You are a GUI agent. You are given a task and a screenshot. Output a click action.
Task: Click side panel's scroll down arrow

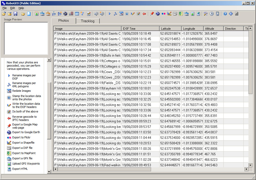coord(49,172)
